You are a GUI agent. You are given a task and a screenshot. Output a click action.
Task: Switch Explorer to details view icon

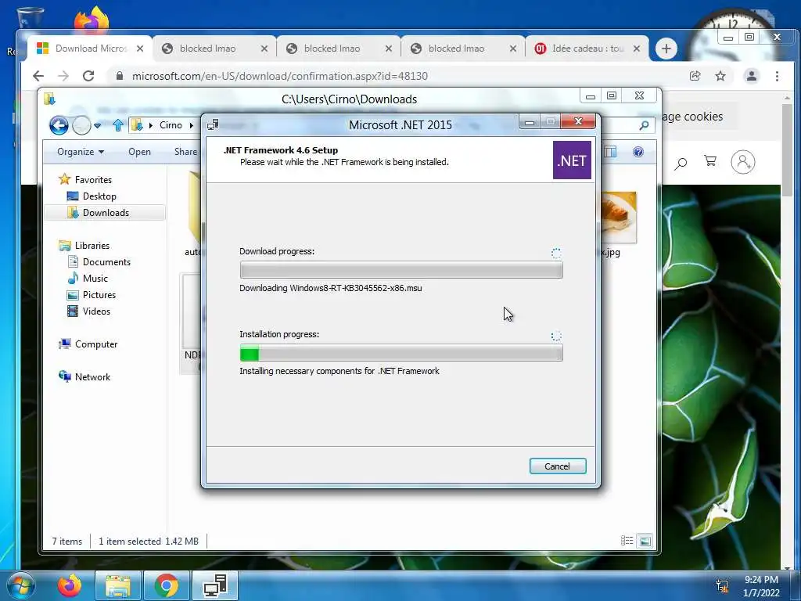point(627,541)
